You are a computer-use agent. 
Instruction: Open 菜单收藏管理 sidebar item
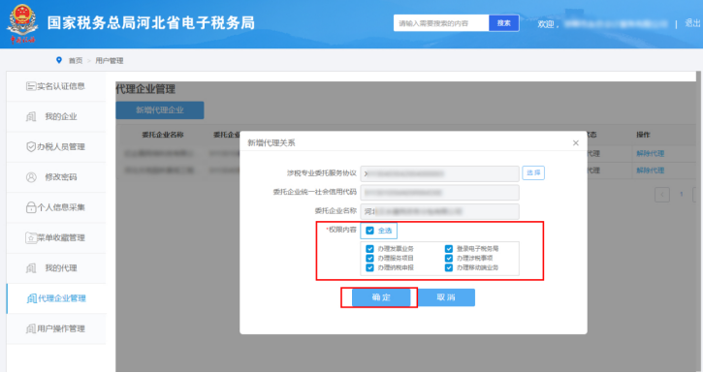[56, 237]
